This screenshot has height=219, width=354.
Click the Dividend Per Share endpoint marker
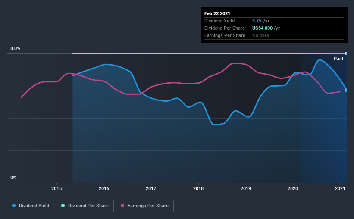pos(347,53)
